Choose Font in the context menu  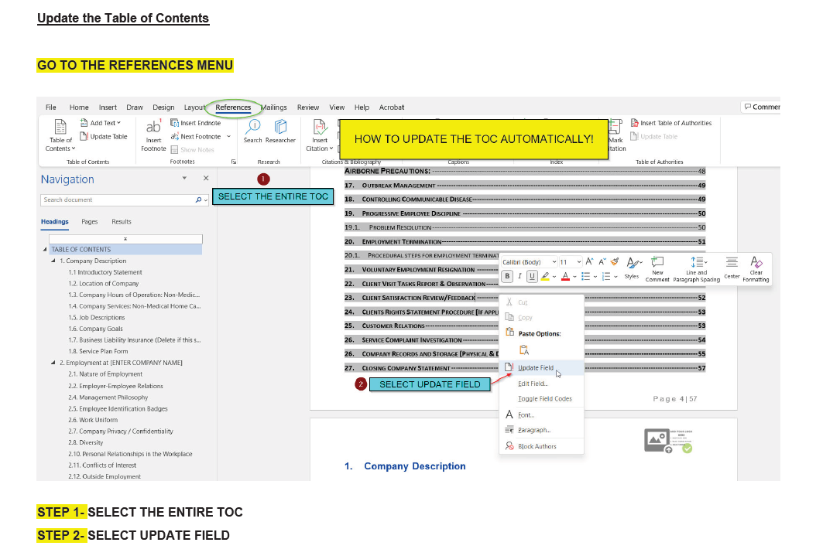point(541,414)
